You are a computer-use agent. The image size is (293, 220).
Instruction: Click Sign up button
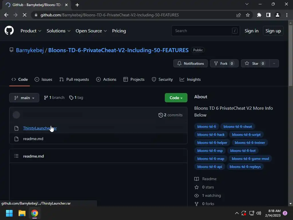click(x=273, y=31)
